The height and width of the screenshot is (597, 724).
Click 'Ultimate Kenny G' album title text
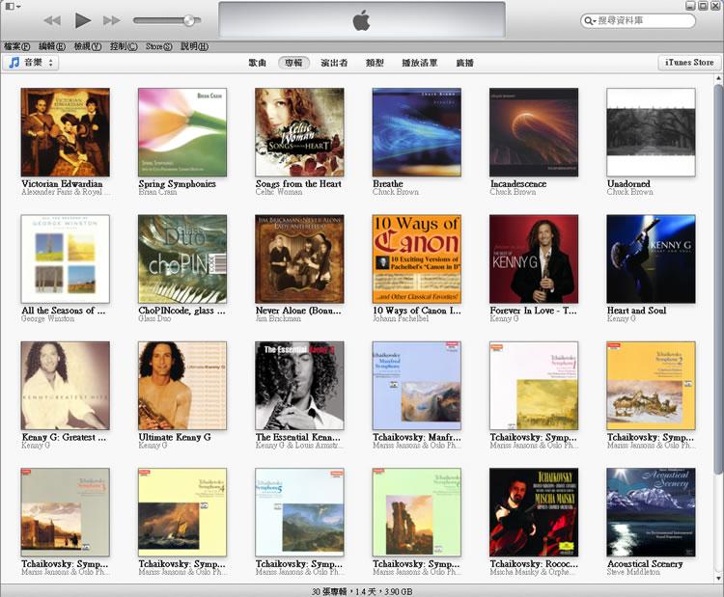pos(175,437)
